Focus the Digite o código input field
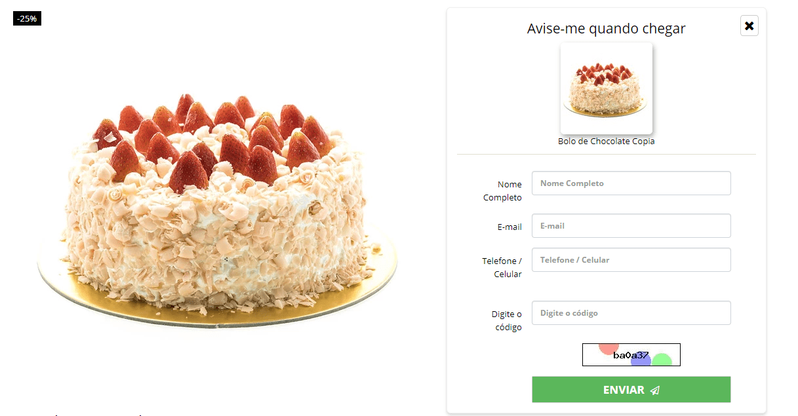The image size is (798, 416). 631,313
